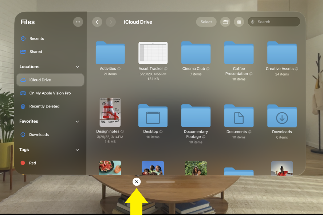Create a new folder with the folder-plus icon
323x215 pixels.
[225, 22]
